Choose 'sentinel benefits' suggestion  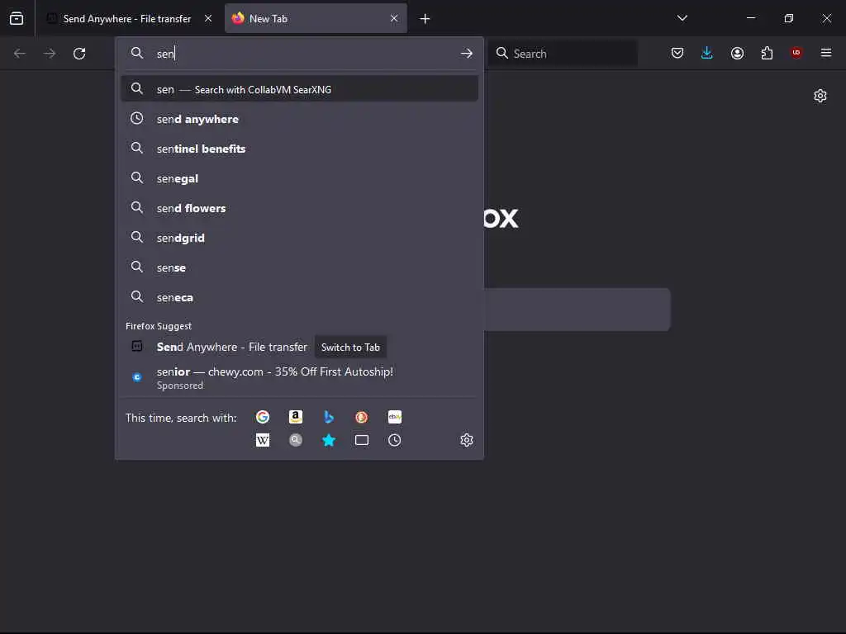pos(300,149)
